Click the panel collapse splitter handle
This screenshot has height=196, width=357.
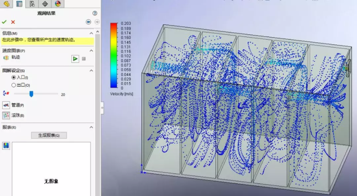pyautogui.click(x=102, y=108)
